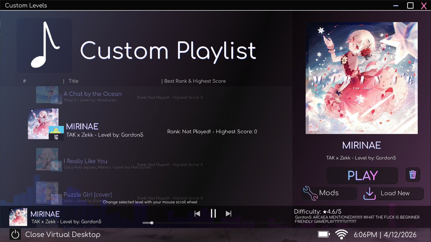Click now-playing bar MIRINAE title
The height and width of the screenshot is (242, 431).
45,214
